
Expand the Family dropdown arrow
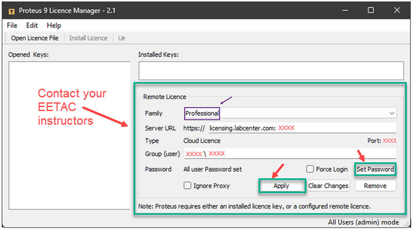point(391,113)
